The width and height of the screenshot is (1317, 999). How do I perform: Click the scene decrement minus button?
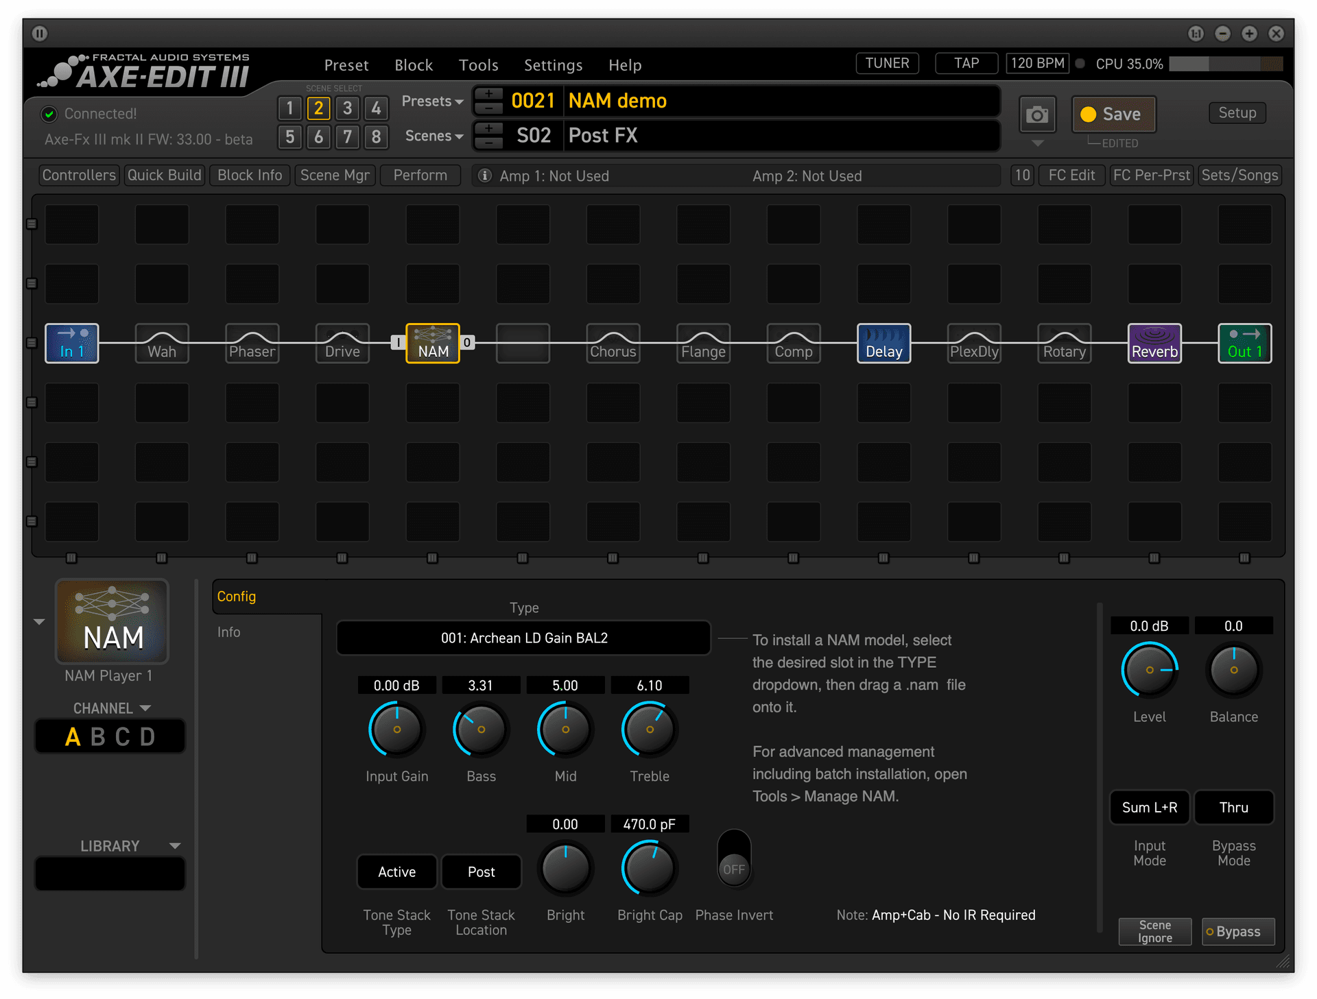tap(489, 143)
